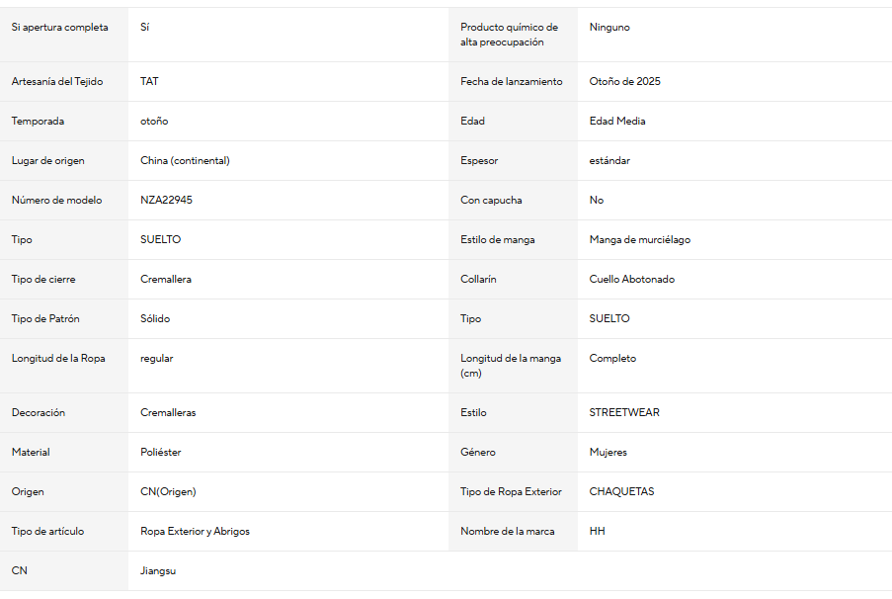
Task: Click the 'Producto químico de alta preocupación' label
Action: (509, 35)
